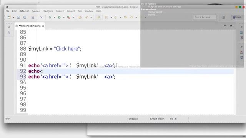Select the htmlencoding.php editor tab
Screen dimensions: 246x138
click(x=30, y=26)
